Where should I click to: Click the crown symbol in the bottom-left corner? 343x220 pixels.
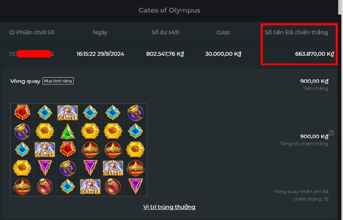(22, 187)
